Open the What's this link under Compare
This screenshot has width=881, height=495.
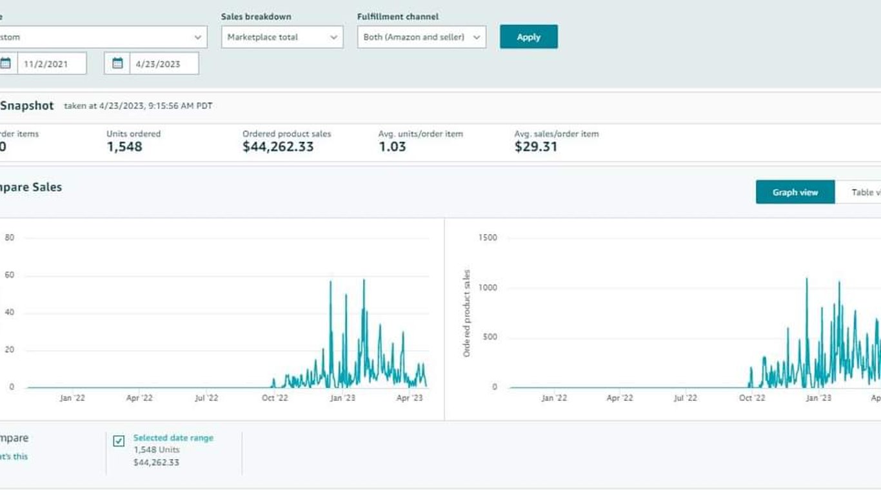(x=13, y=456)
